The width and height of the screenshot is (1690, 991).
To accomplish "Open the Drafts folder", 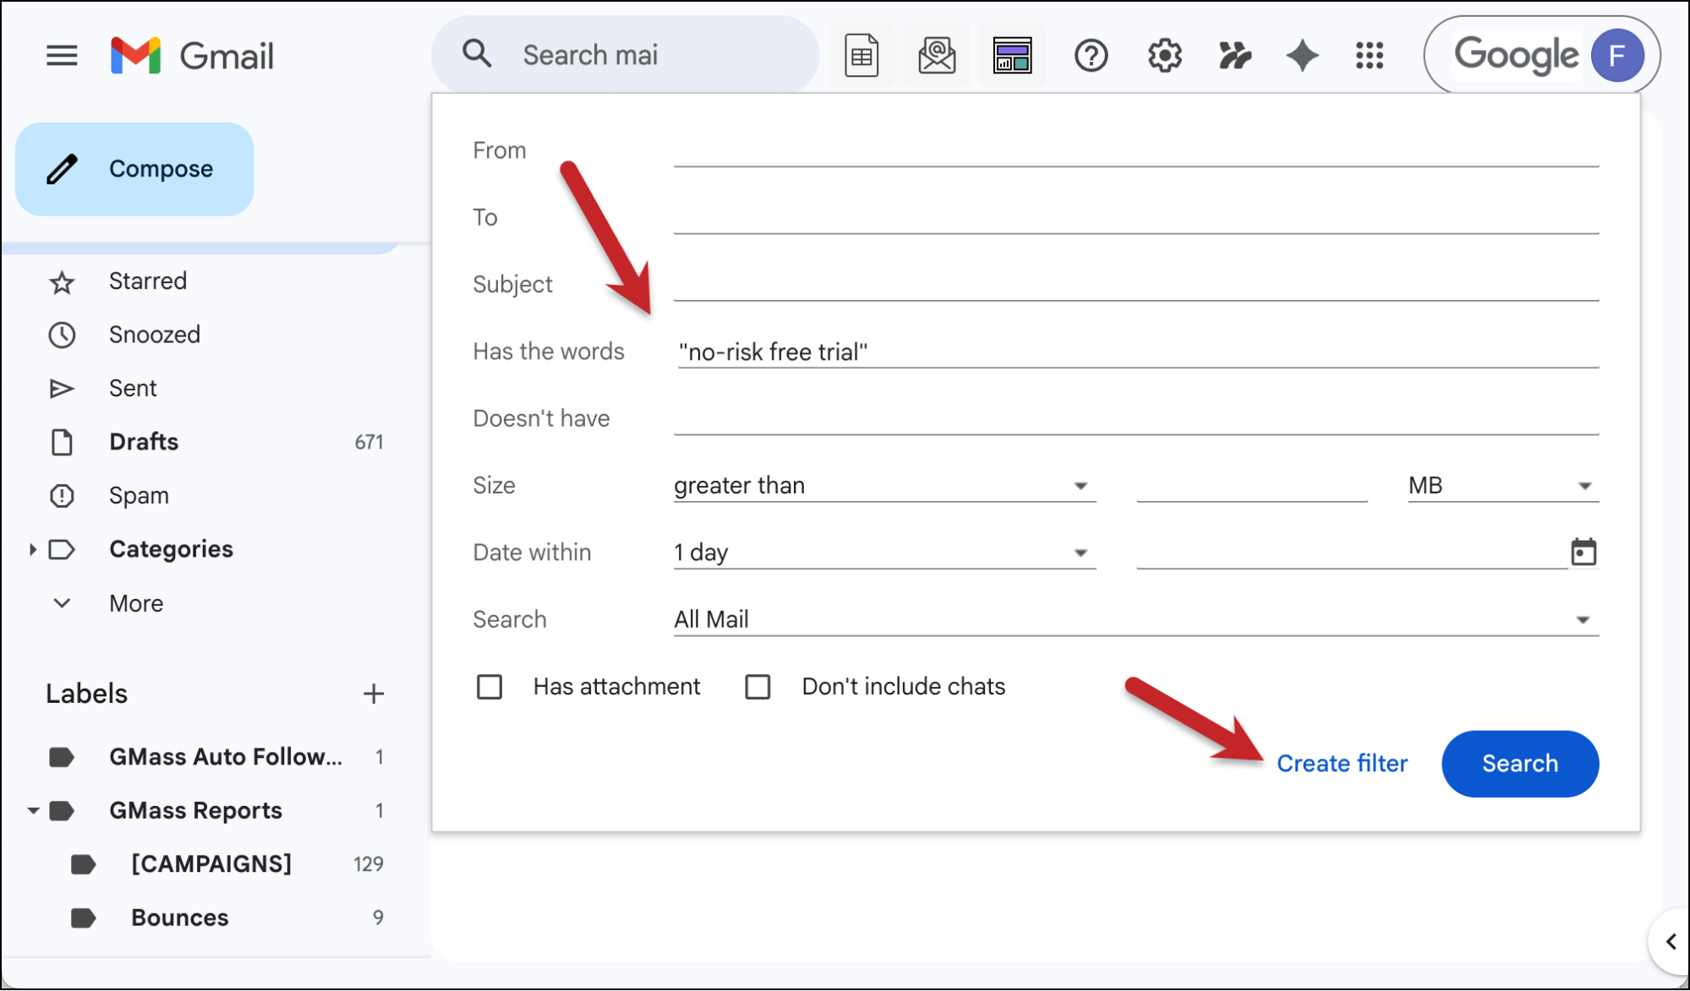I will tap(144, 442).
